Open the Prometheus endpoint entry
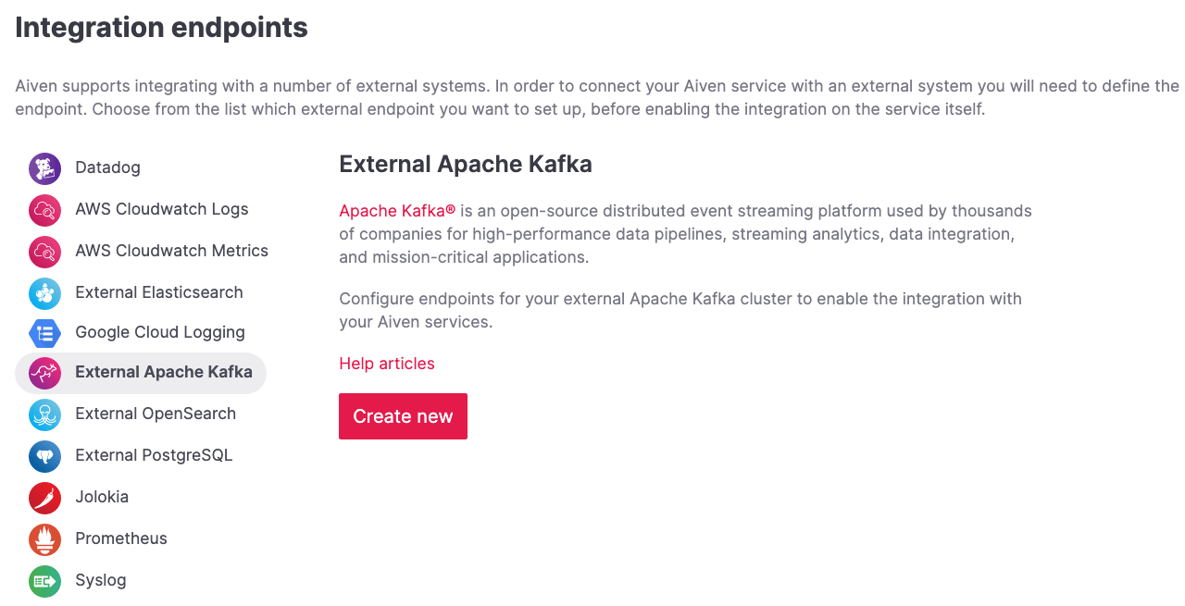 [120, 539]
